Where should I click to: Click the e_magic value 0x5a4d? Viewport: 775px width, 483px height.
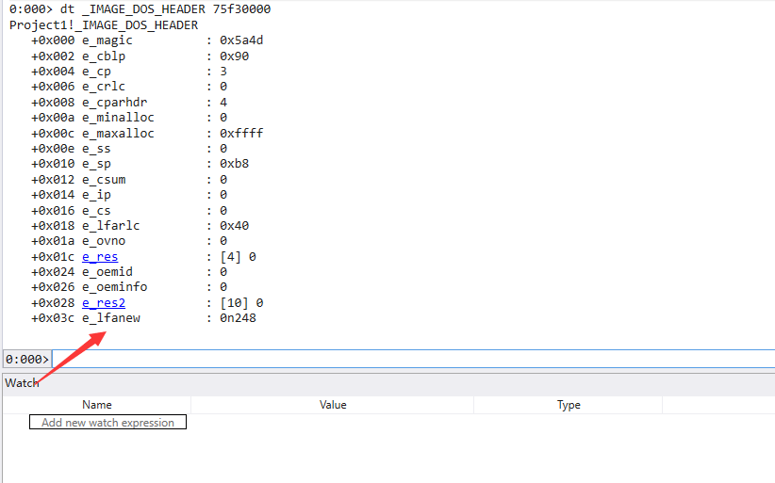[241, 40]
